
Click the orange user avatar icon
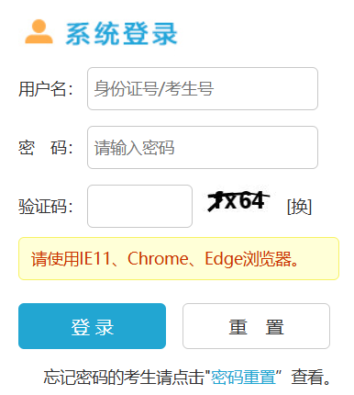coord(39,31)
